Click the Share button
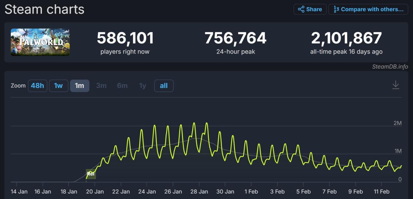Screen dimensions: 413x199 [x=310, y=9]
